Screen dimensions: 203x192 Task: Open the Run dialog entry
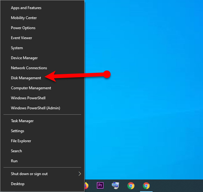click(14, 161)
